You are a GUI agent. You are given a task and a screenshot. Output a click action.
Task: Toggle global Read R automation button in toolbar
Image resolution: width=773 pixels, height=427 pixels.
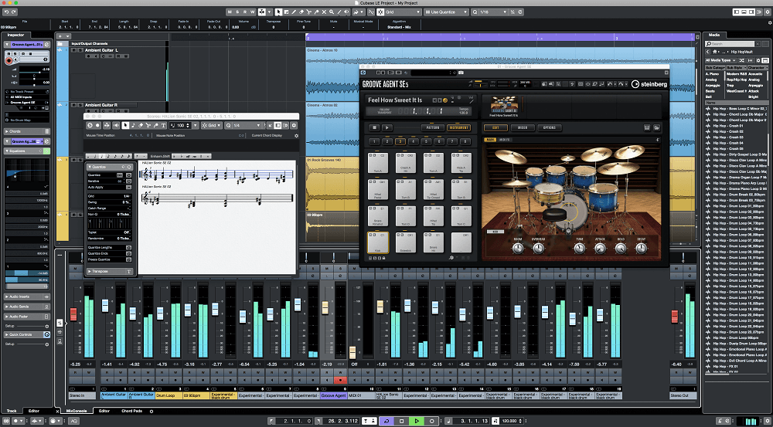click(x=245, y=12)
